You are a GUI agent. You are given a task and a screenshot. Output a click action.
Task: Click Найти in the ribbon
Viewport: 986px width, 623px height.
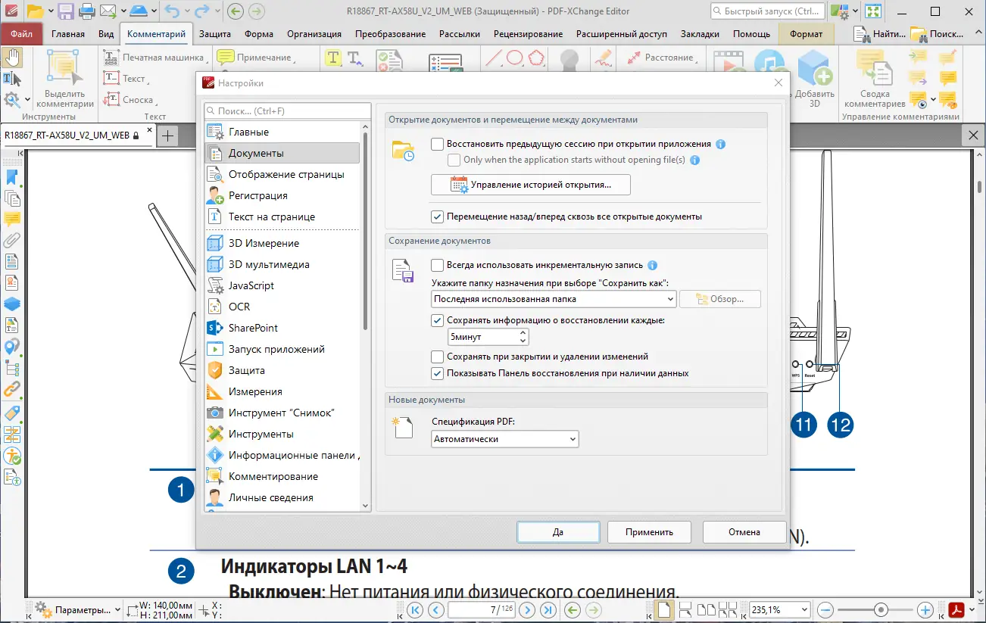[879, 34]
